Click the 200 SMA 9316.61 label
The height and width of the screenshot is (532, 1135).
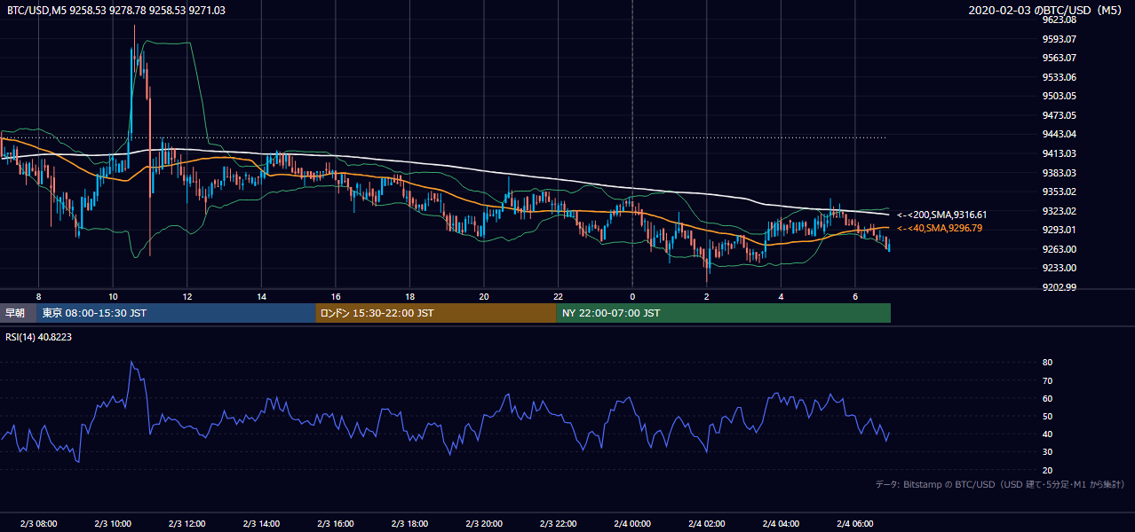[941, 215]
